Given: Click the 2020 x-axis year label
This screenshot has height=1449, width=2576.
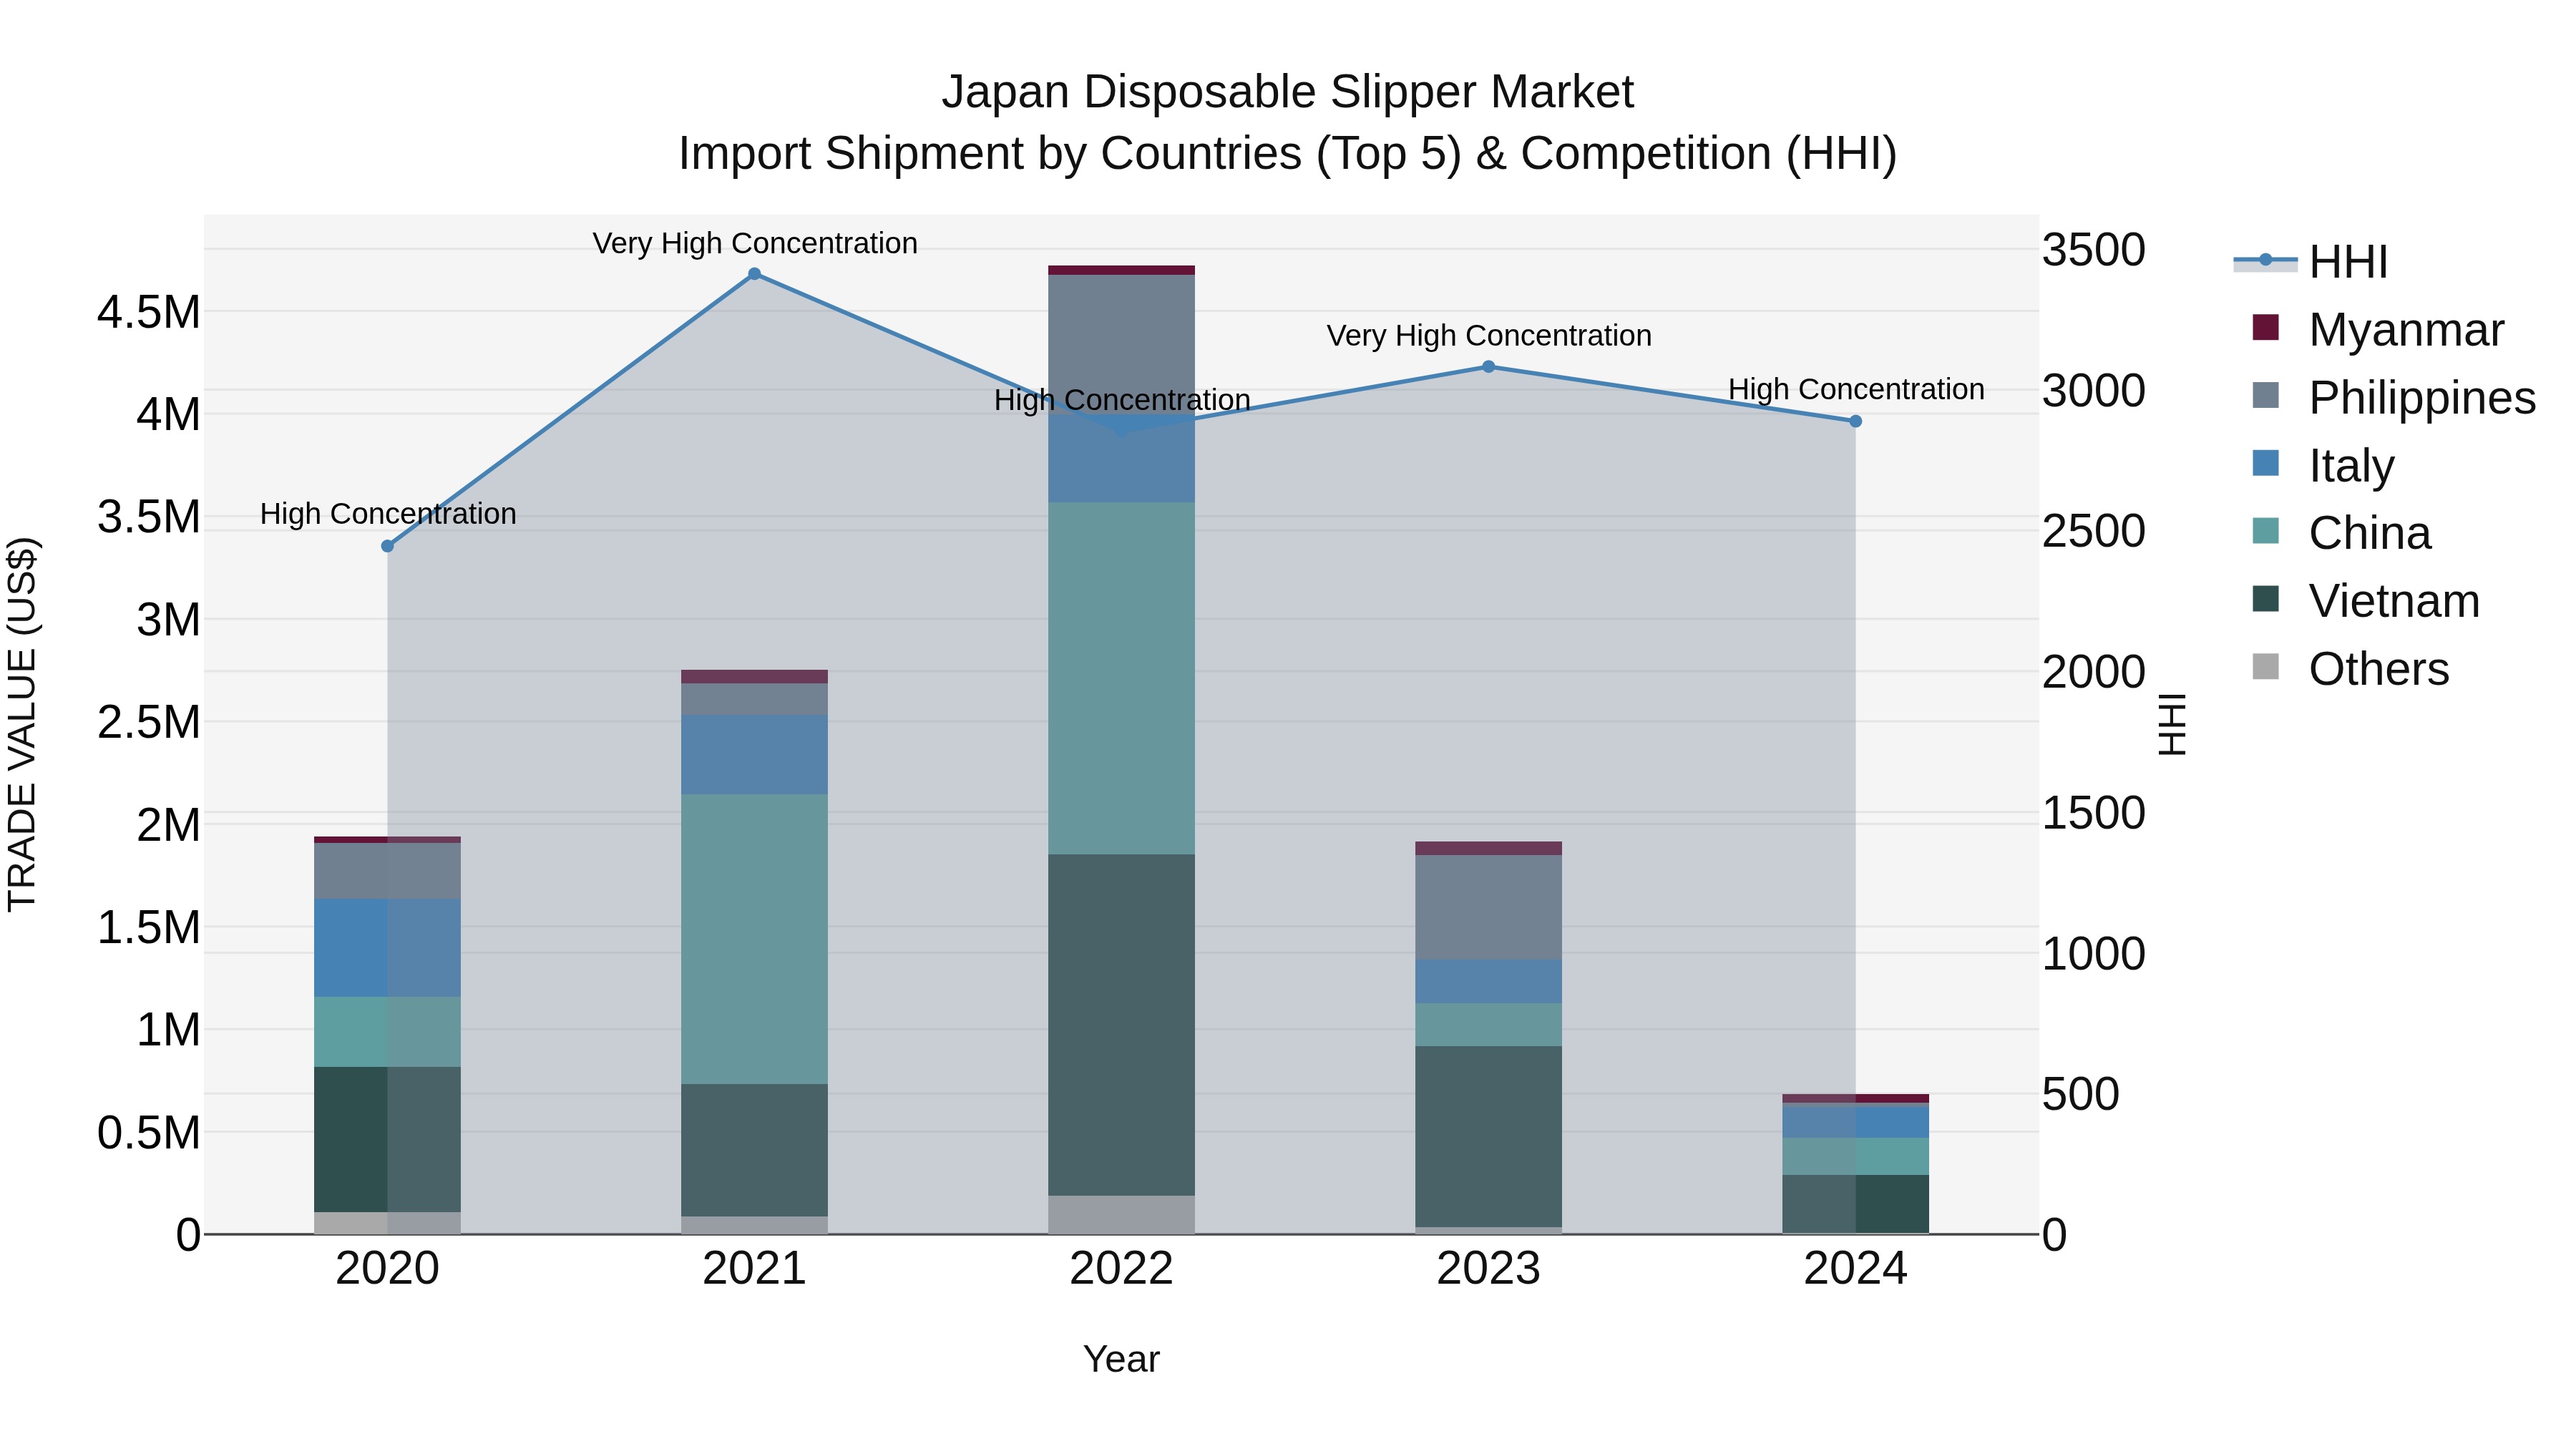Looking at the screenshot, I should (x=388, y=1269).
